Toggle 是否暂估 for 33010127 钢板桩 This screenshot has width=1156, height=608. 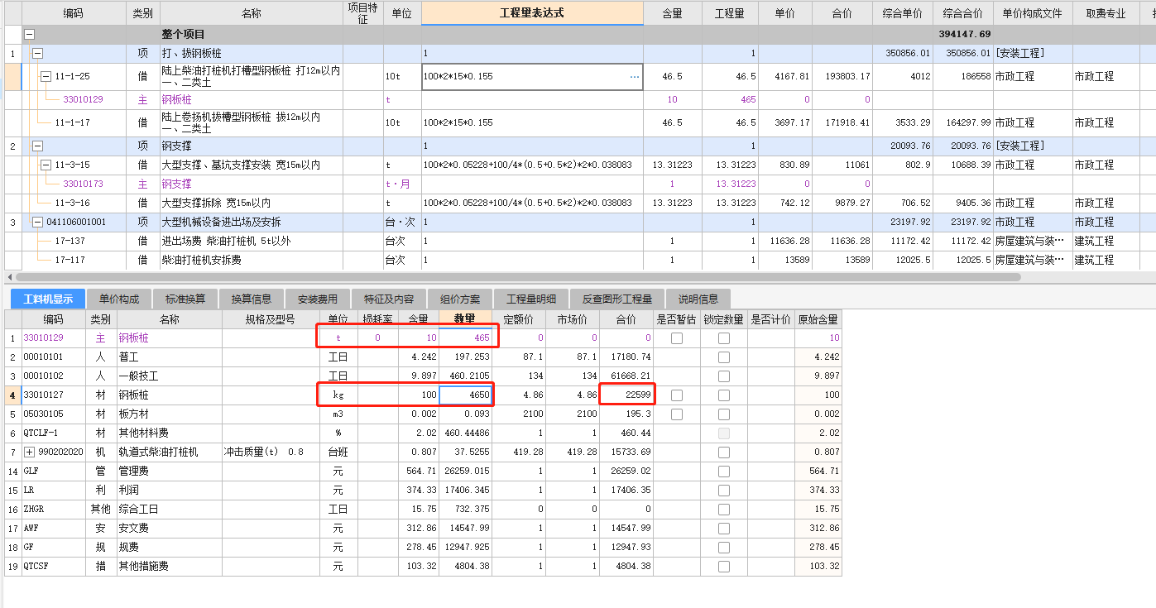(677, 395)
